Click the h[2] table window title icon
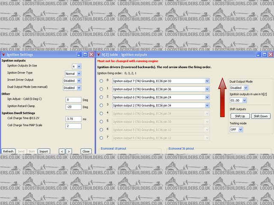 pyautogui.click(x=99, y=55)
